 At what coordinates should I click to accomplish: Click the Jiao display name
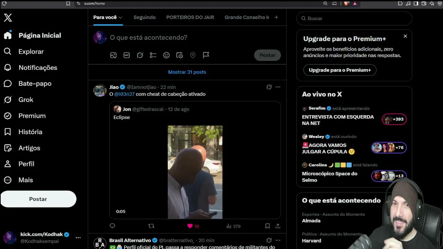pos(114,87)
